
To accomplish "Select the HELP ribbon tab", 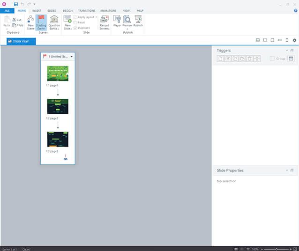I will (140, 11).
